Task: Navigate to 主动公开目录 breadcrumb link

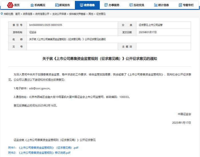Action: pyautogui.click(x=59, y=14)
